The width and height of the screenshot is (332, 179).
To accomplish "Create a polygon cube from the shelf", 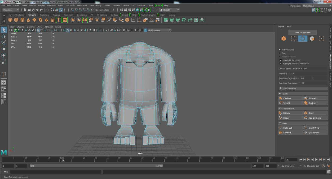I will pos(16,20).
